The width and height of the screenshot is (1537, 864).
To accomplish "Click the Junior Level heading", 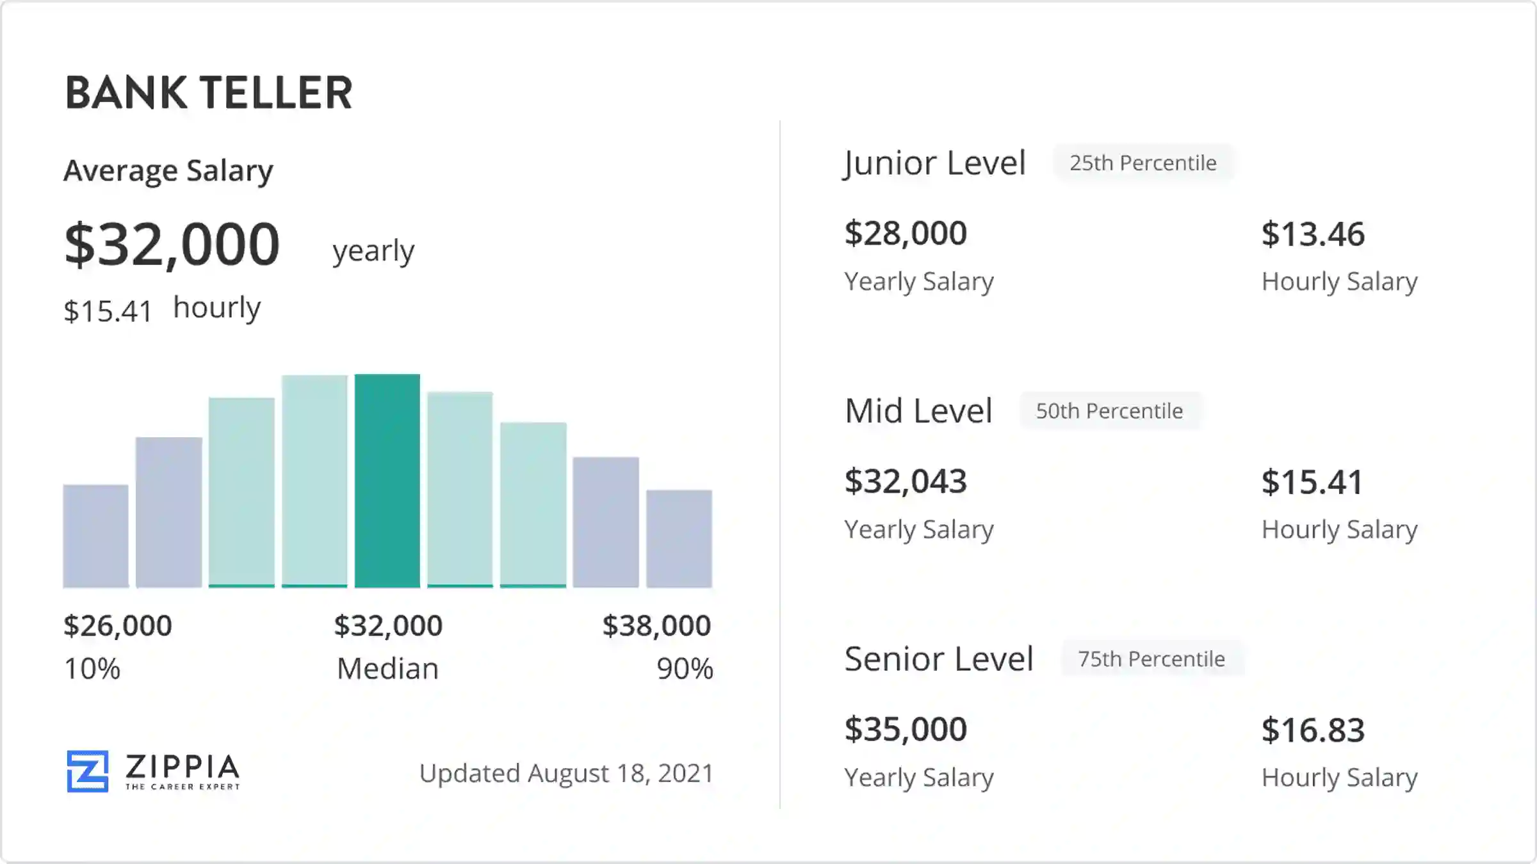I will tap(935, 163).
